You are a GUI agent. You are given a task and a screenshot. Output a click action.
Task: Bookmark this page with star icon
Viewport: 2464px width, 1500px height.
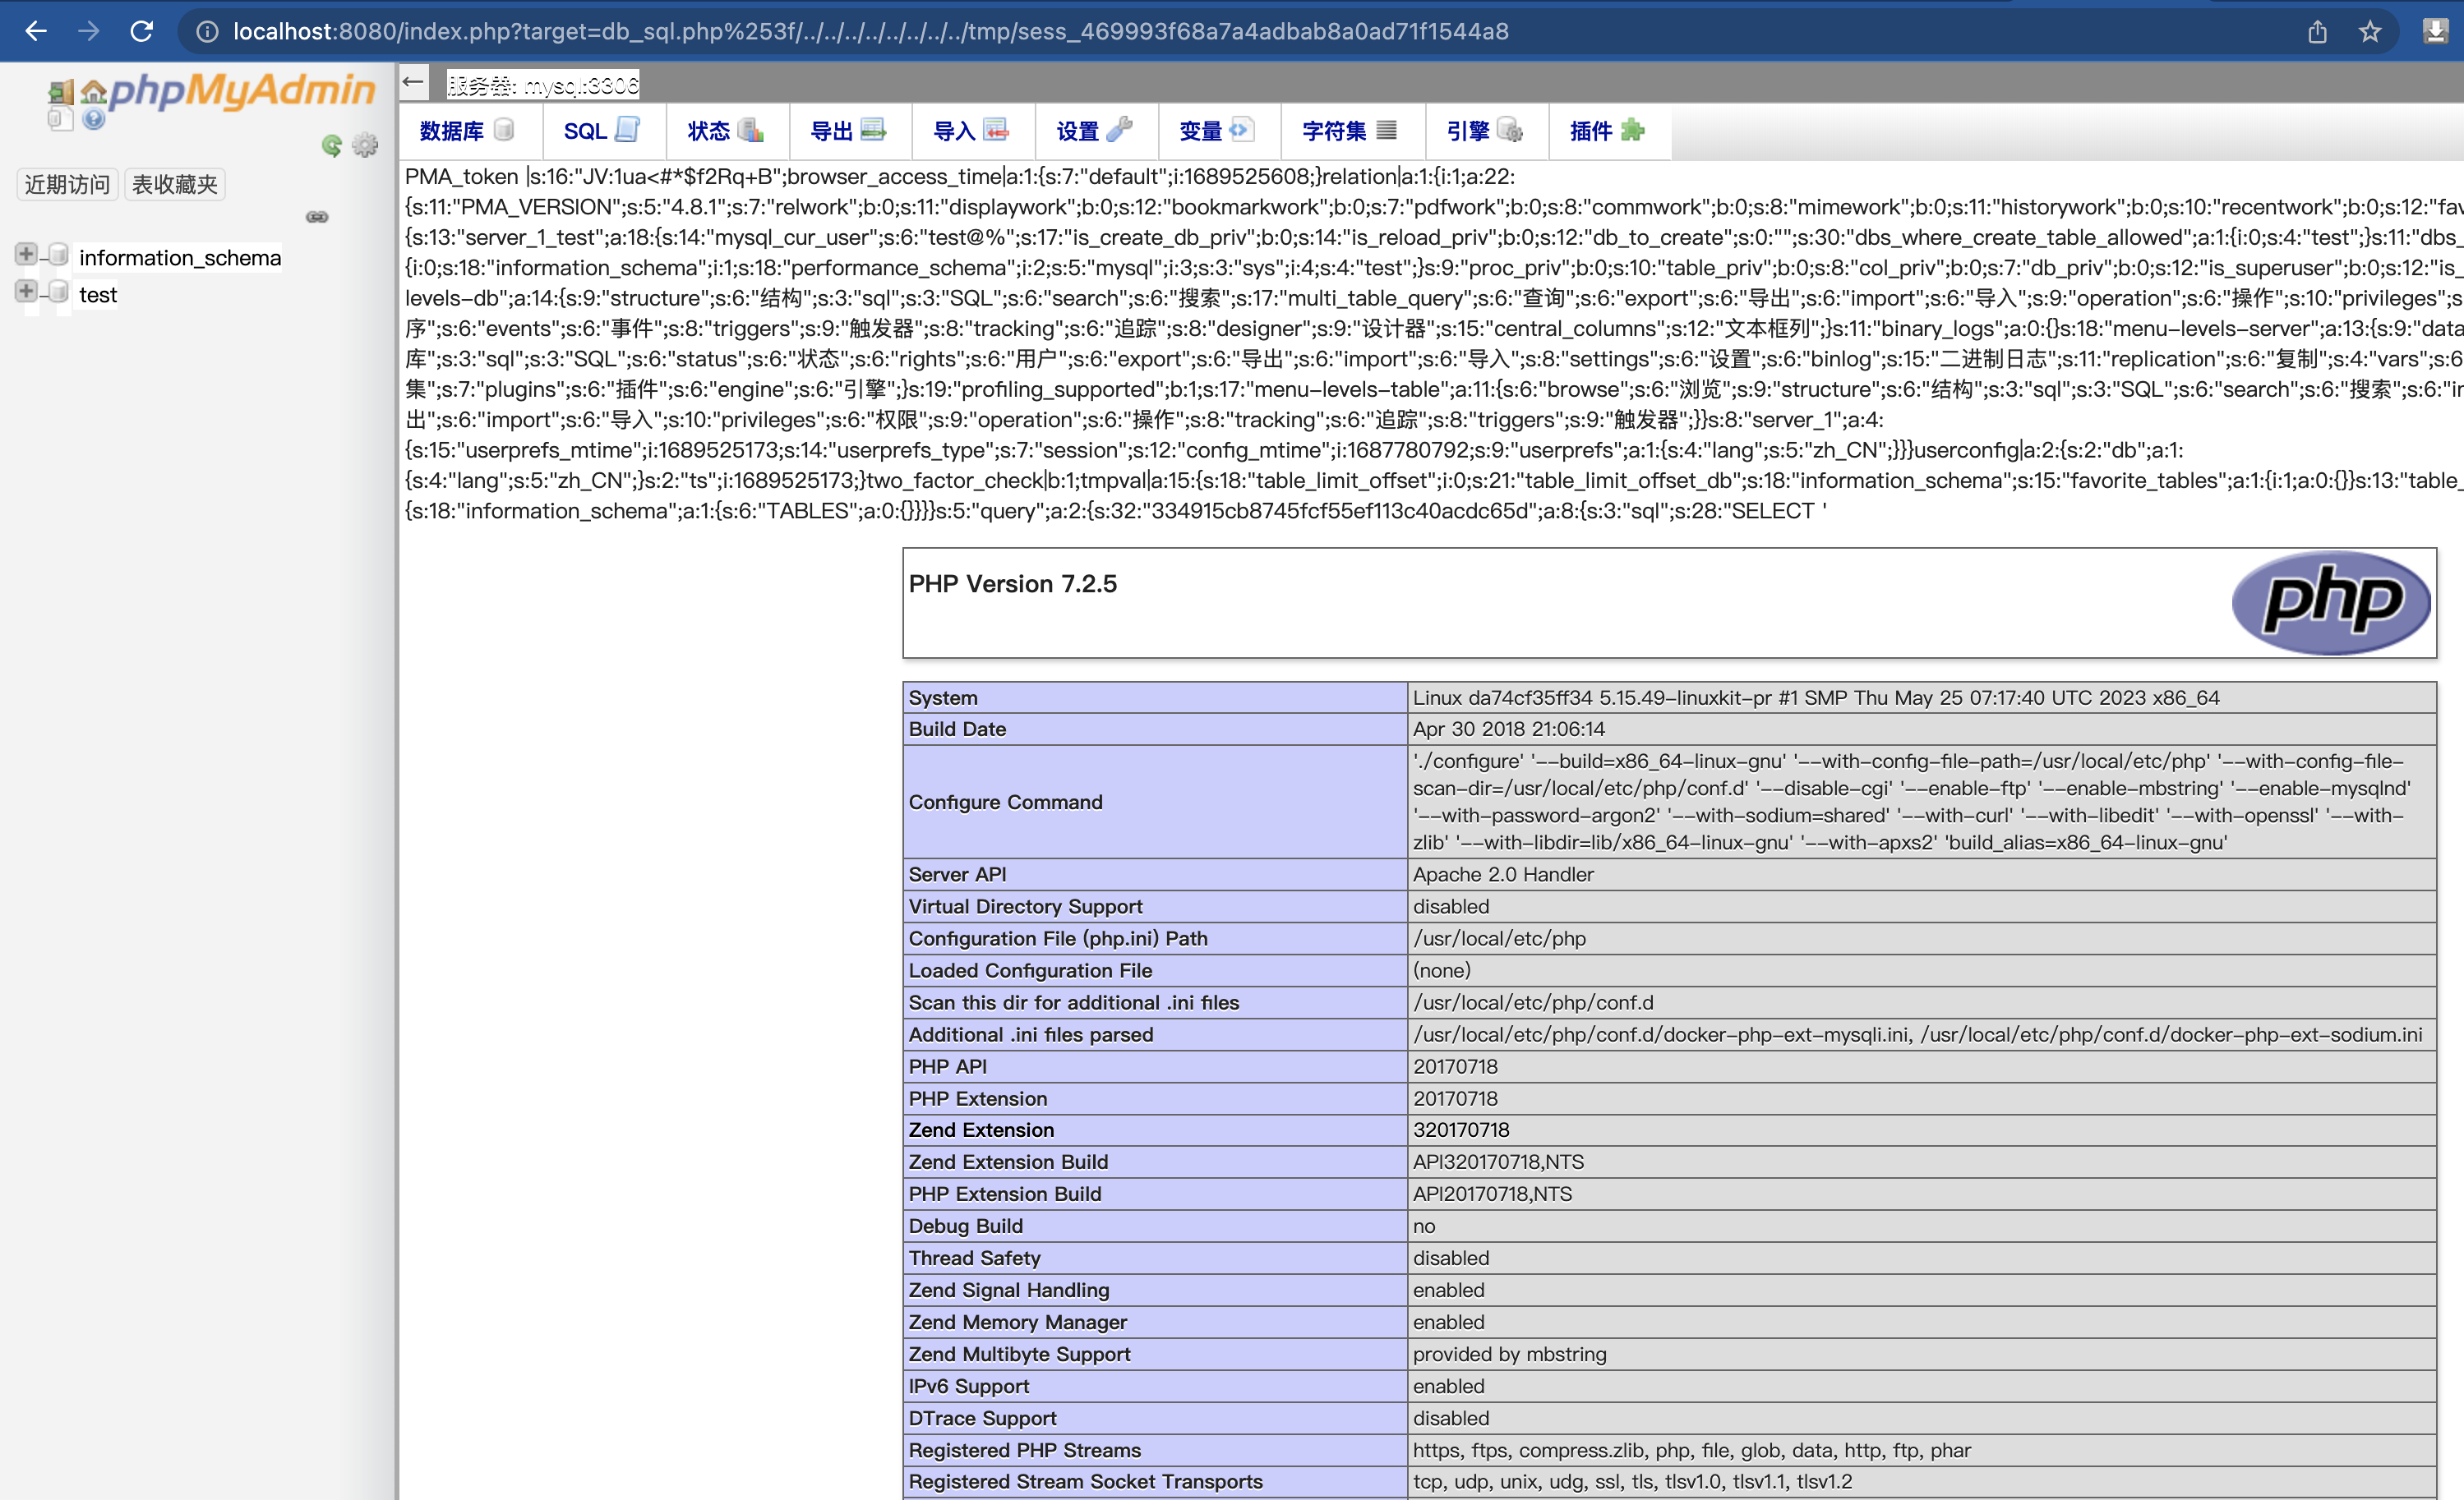(x=2369, y=32)
